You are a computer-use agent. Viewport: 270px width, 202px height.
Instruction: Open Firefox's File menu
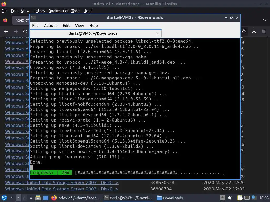[4, 11]
